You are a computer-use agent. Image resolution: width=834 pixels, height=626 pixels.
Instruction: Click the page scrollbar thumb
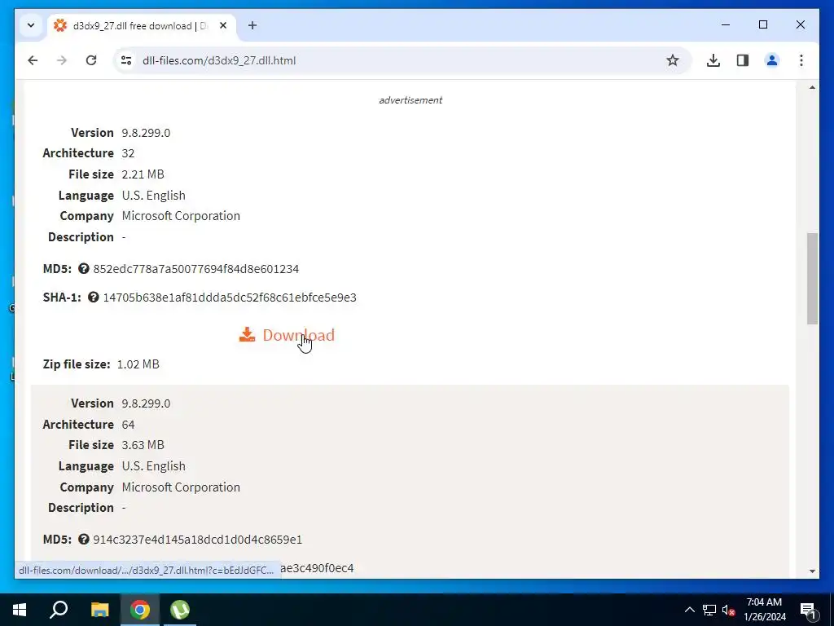click(812, 278)
